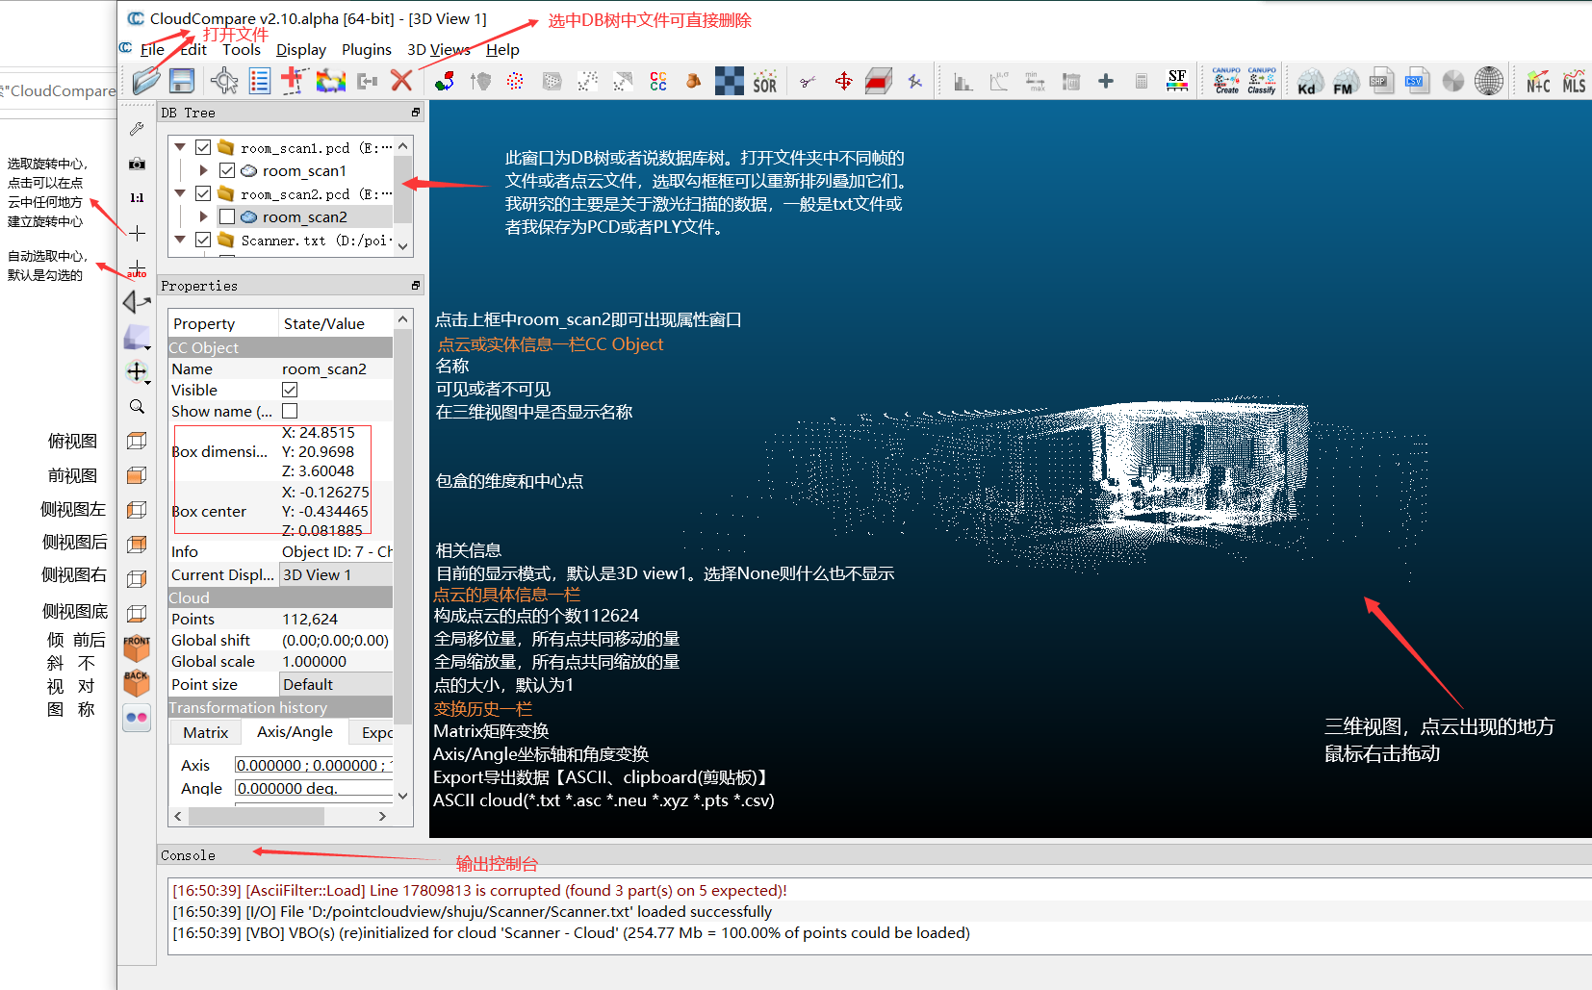This screenshot has width=1592, height=990.
Task: Select the Axis/Angle tab
Action: click(295, 732)
